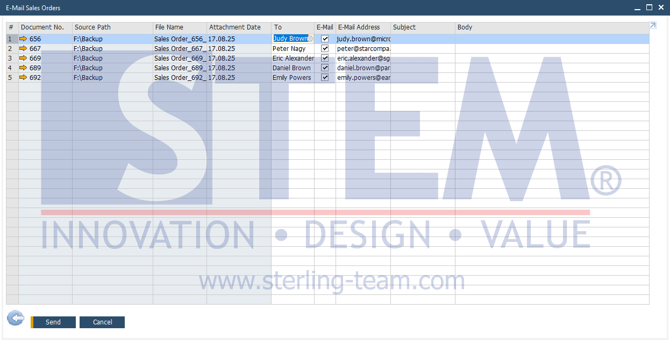670x340 pixels.
Task: Toggle E-Mail checkbox for Peter Nagy
Action: [x=325, y=48]
